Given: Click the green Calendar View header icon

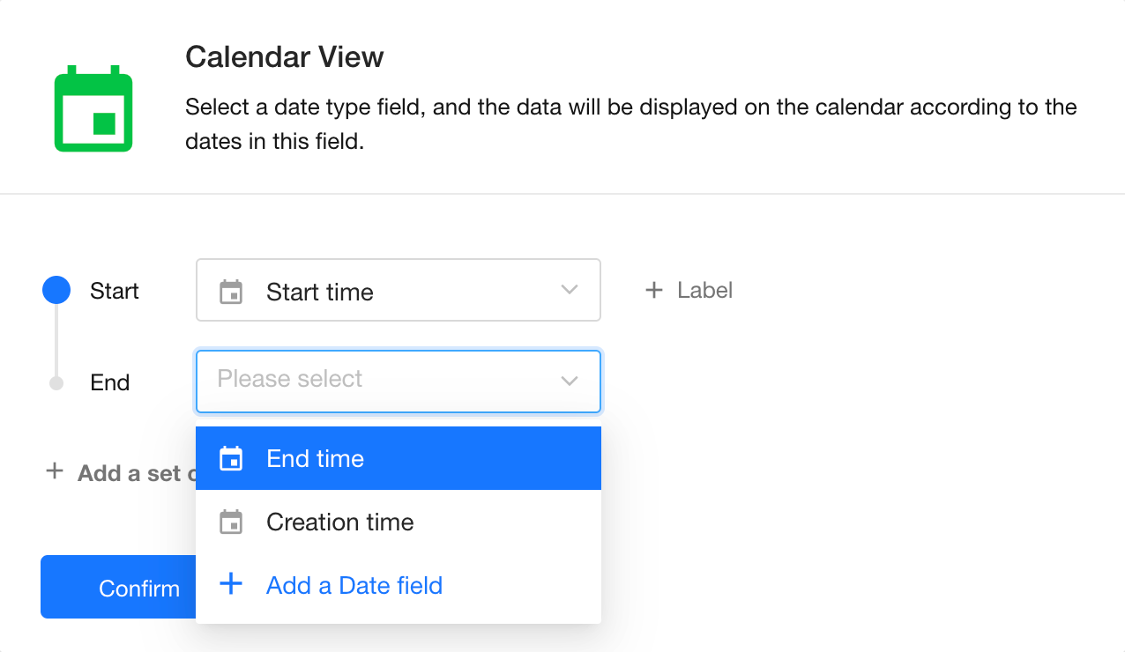Looking at the screenshot, I should point(93,107).
